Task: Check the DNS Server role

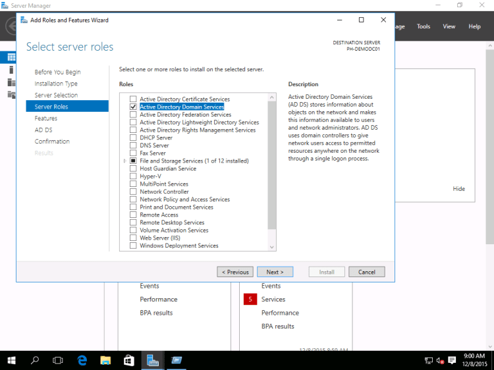Action: click(133, 145)
